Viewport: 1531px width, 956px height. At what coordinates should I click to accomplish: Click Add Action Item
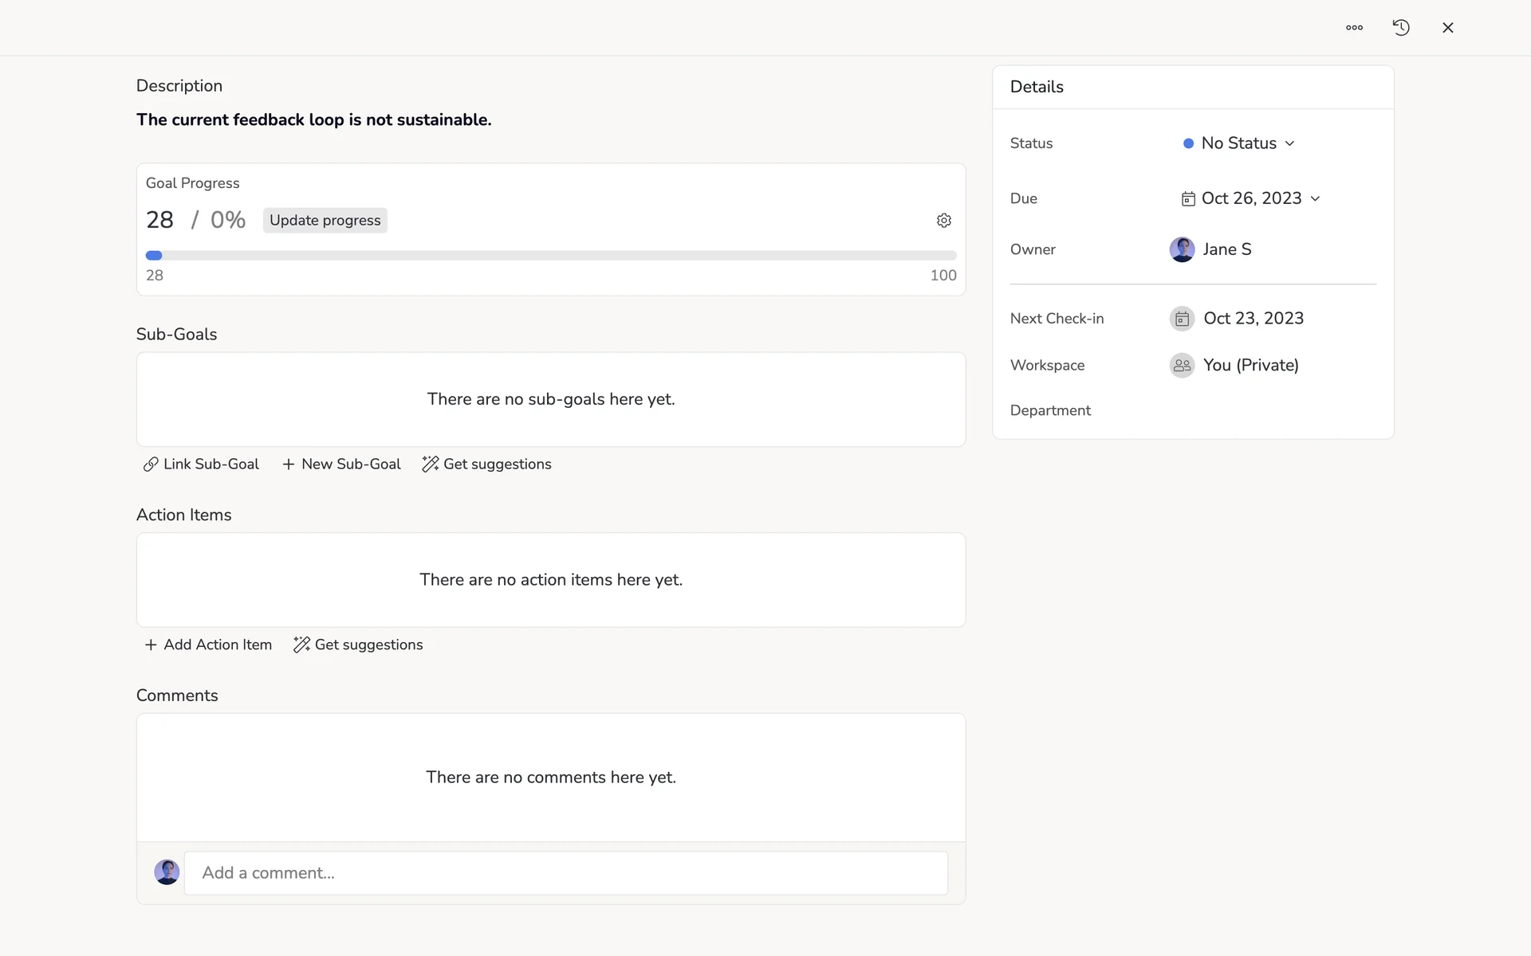click(208, 645)
